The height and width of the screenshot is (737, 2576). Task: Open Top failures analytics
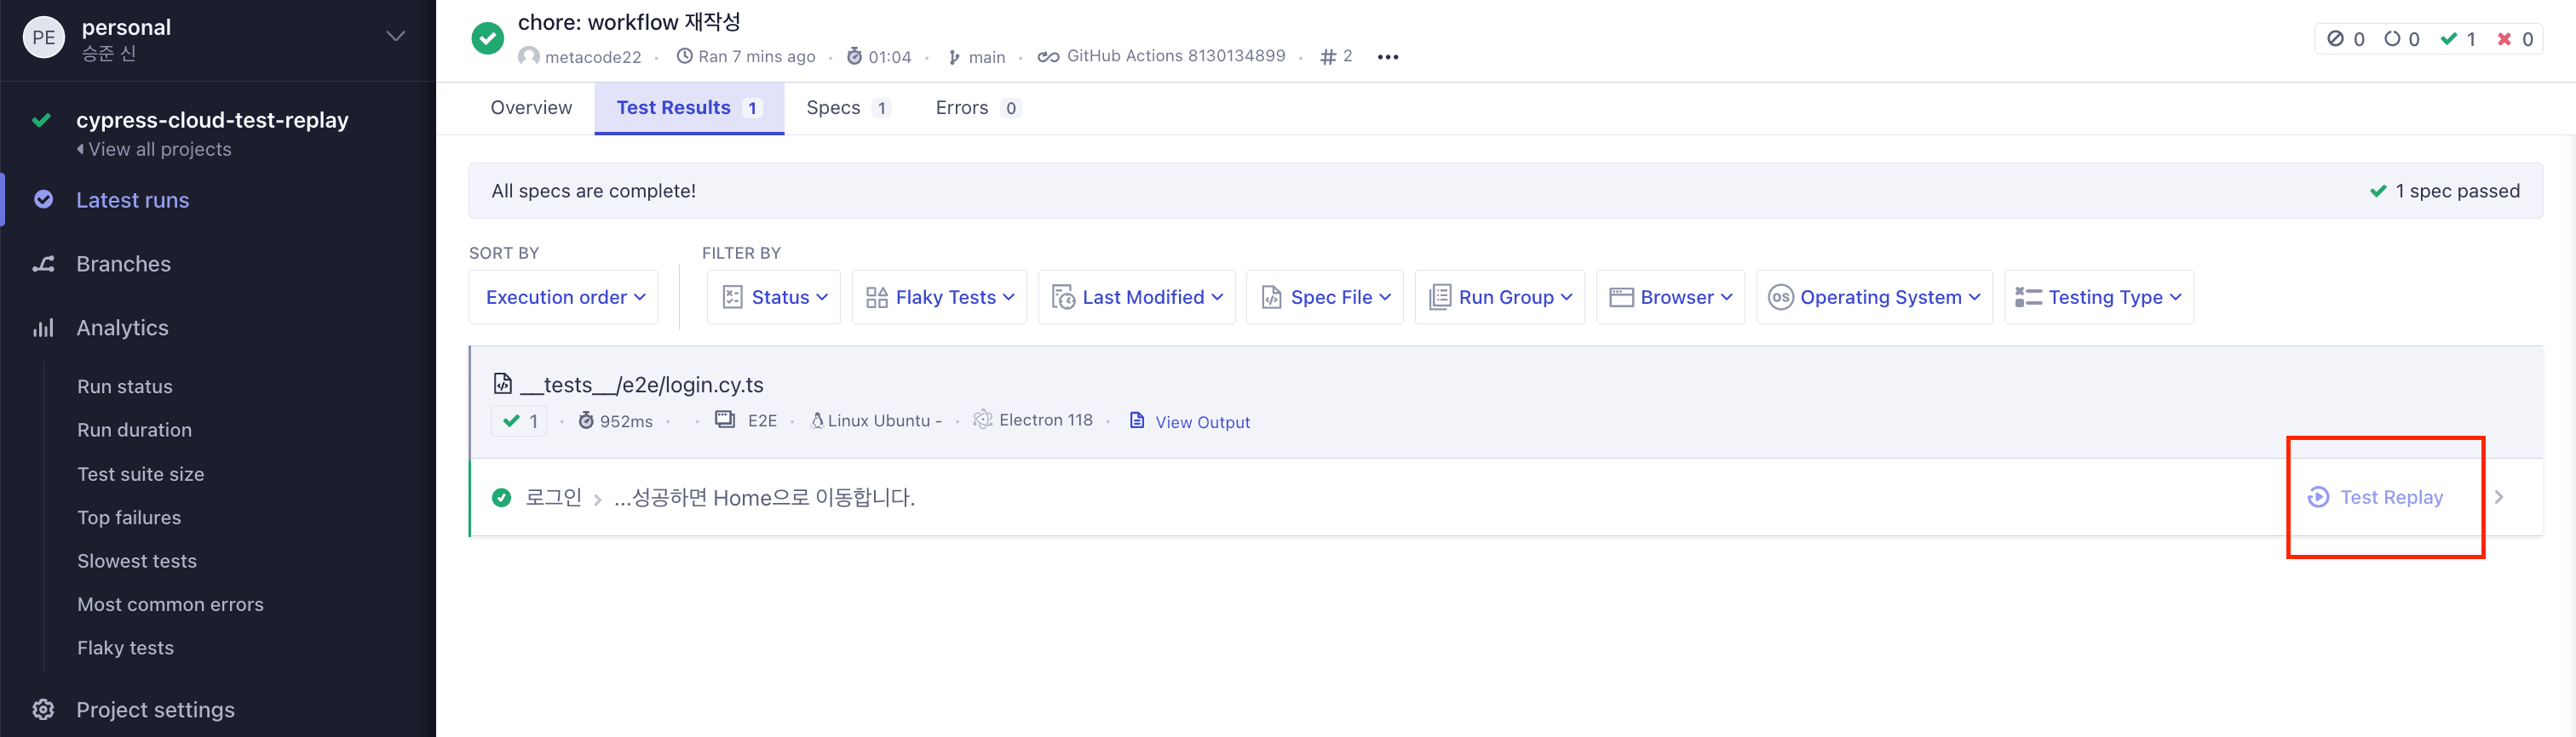(x=129, y=517)
